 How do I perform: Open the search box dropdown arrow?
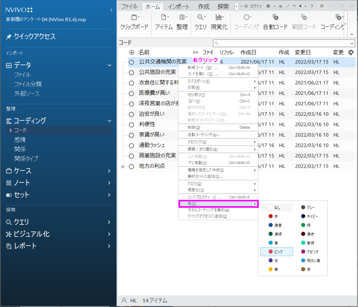coord(351,43)
